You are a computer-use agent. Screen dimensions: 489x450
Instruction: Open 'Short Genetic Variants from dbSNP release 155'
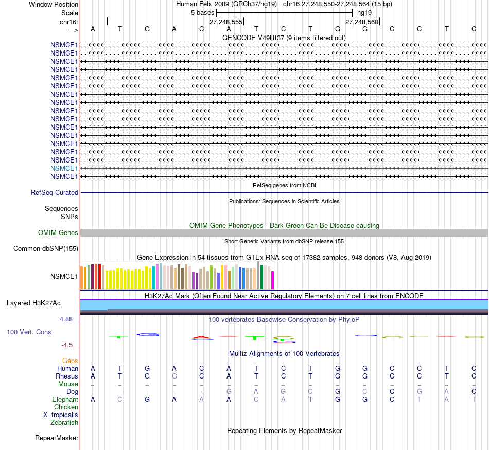(x=284, y=241)
